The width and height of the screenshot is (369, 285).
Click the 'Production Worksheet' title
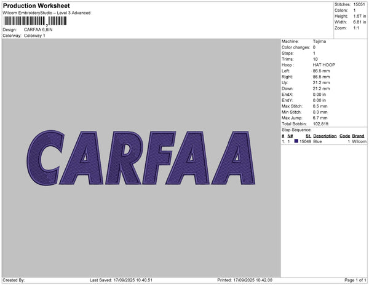[x=36, y=6]
